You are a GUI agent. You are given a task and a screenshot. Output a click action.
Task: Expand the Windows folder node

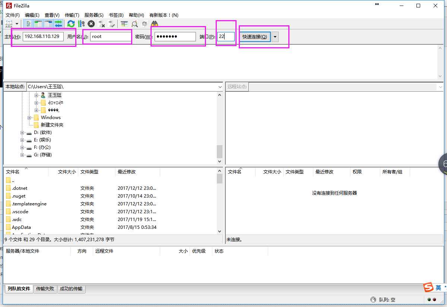pos(29,118)
